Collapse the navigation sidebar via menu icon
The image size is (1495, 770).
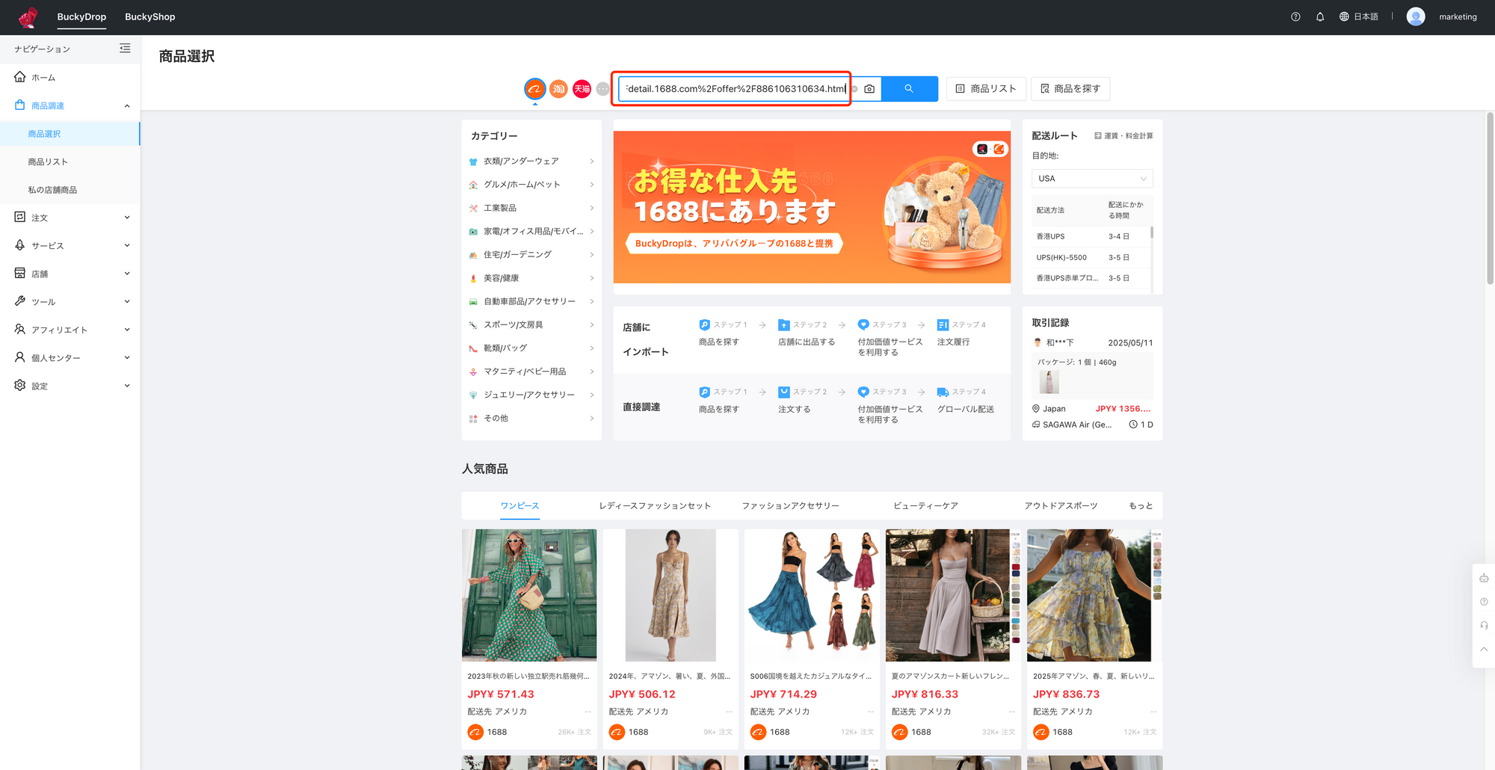click(125, 49)
